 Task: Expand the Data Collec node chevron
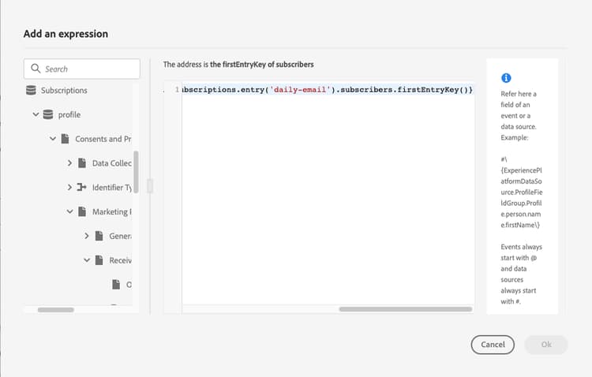[69, 163]
